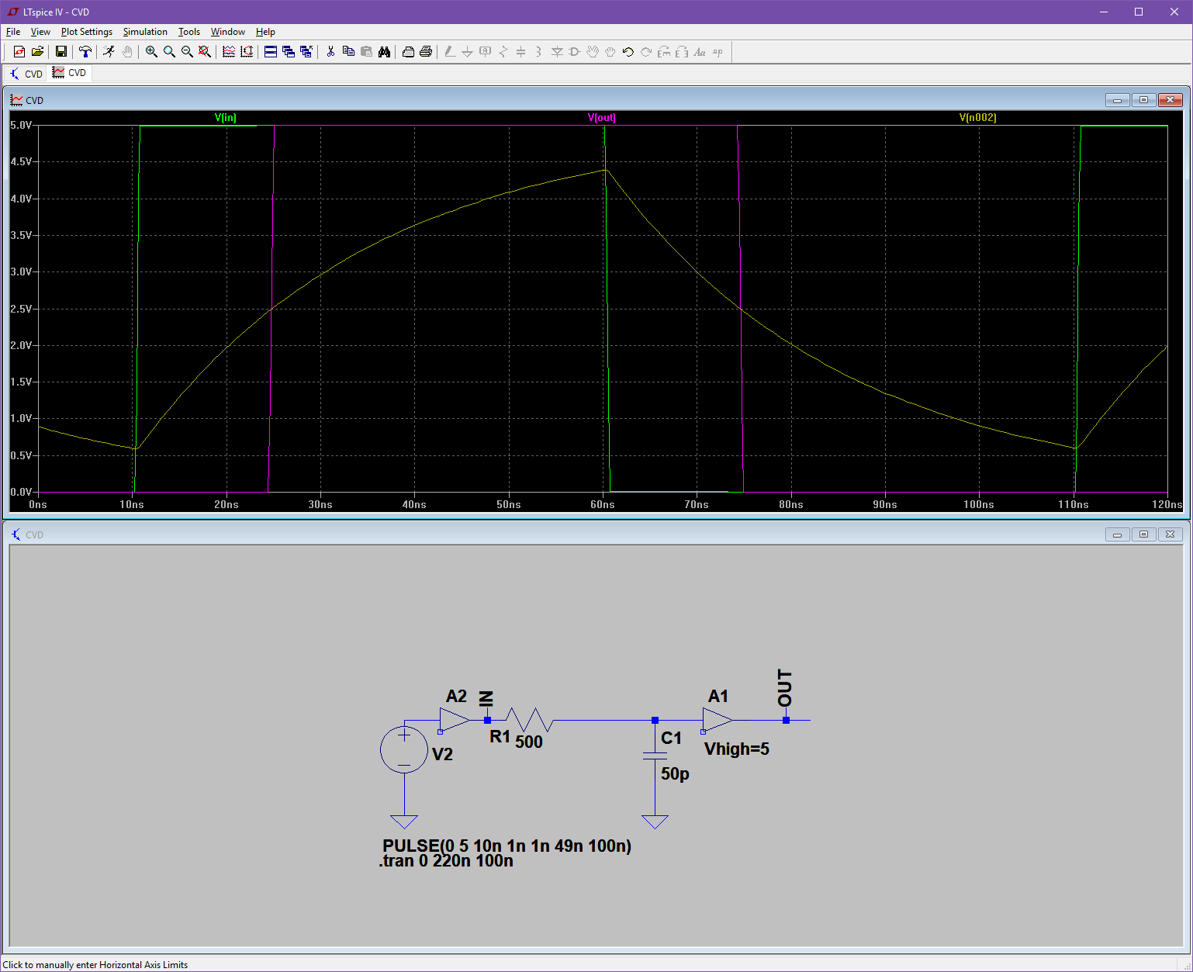Click the green V(in) trace label
The image size is (1193, 972).
pos(226,118)
